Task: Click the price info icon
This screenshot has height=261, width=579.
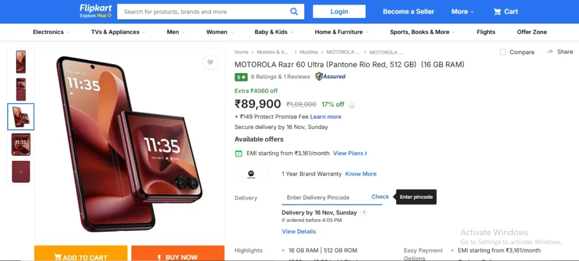Action: click(352, 105)
